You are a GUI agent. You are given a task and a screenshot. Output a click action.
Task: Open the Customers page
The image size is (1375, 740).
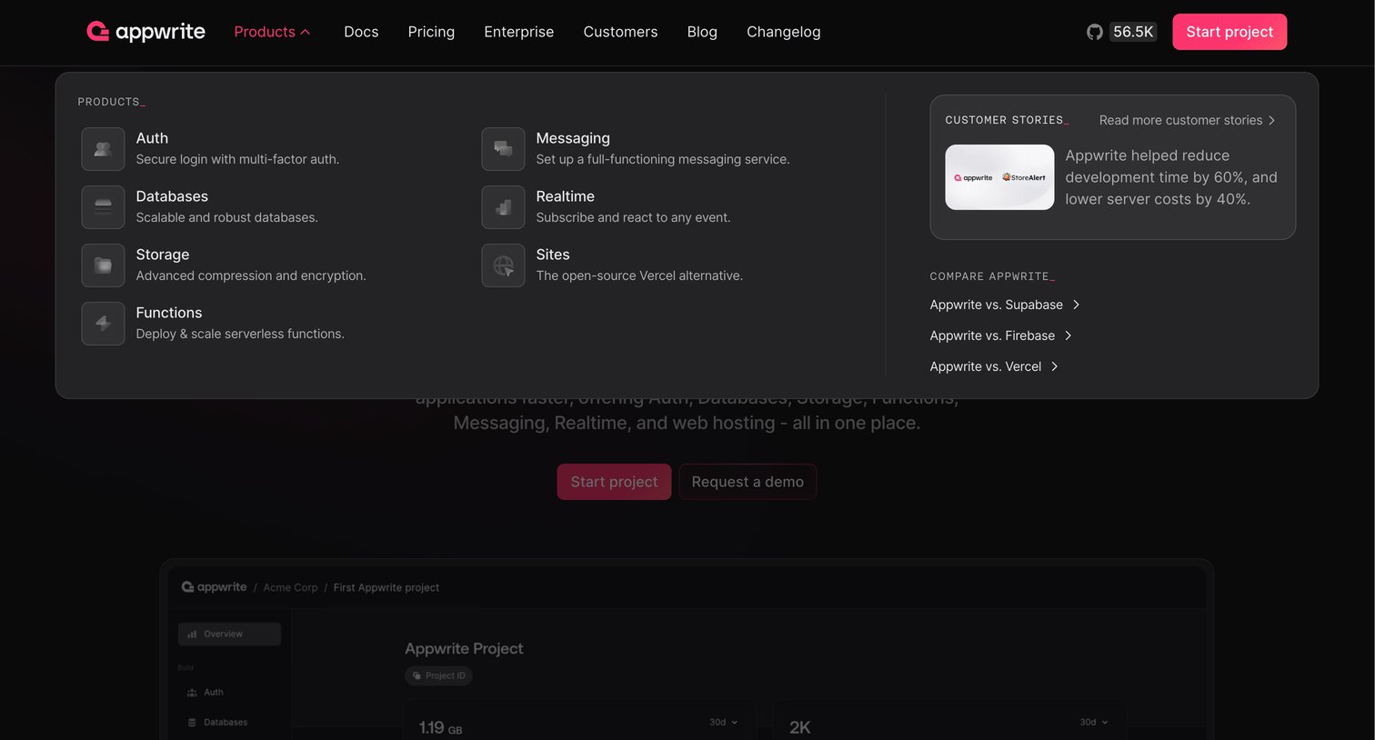[620, 32]
